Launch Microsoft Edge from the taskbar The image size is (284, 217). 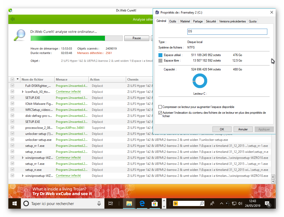pyautogui.click(x=142, y=204)
